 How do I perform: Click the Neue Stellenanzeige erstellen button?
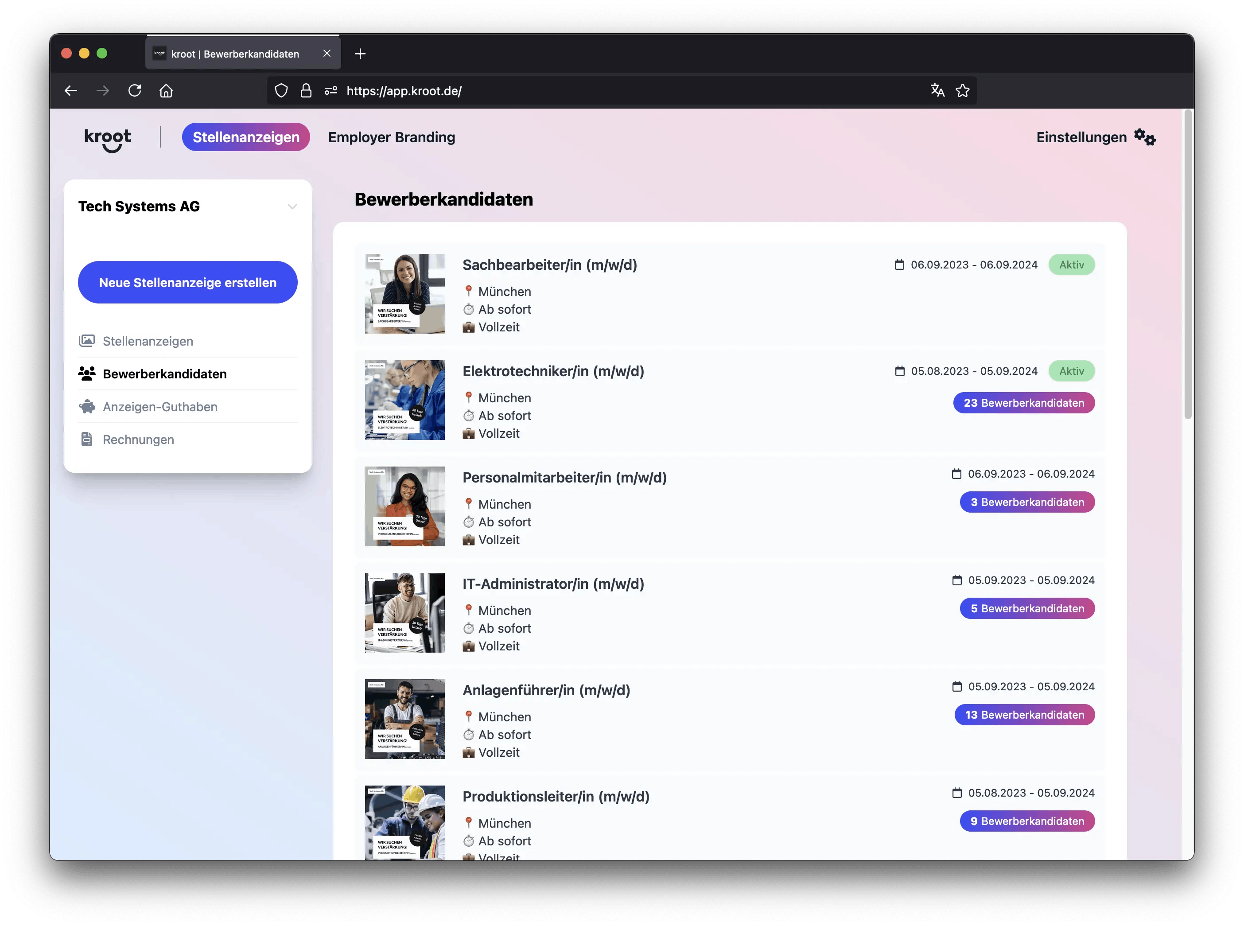click(188, 283)
